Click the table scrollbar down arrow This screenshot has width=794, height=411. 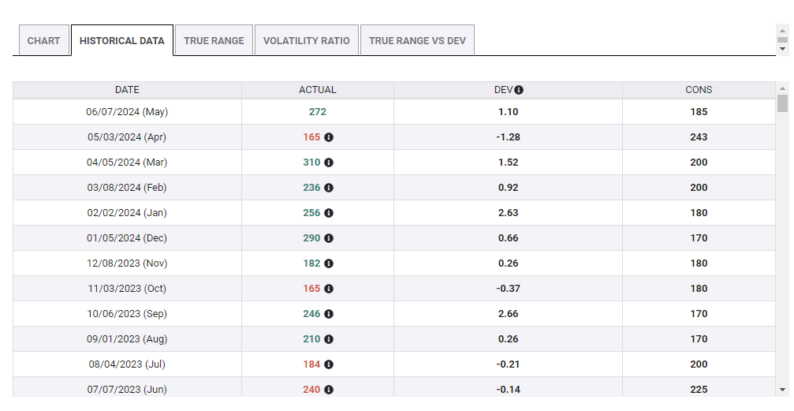pyautogui.click(x=782, y=390)
